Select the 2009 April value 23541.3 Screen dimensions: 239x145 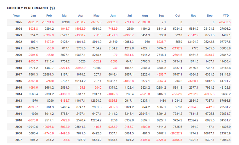80,126
